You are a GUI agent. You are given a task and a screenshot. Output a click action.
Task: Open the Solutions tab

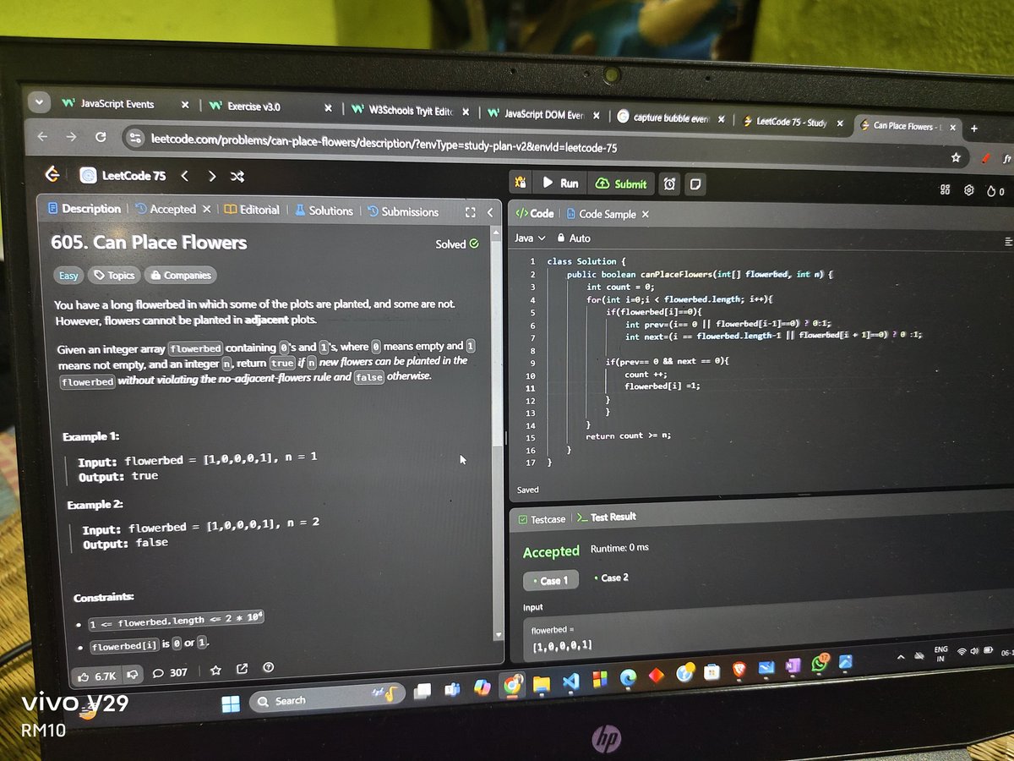[x=324, y=211]
